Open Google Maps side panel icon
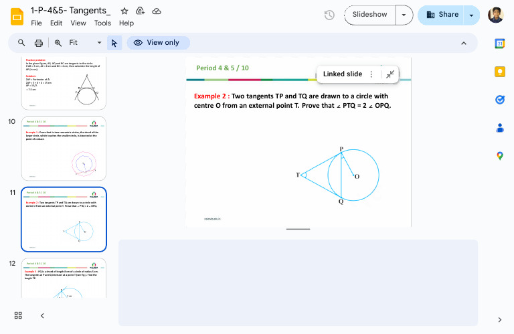Viewport: 514px width, 334px height. click(x=499, y=156)
